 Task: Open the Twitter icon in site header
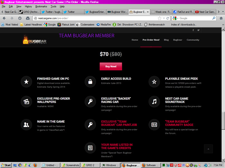point(198,30)
